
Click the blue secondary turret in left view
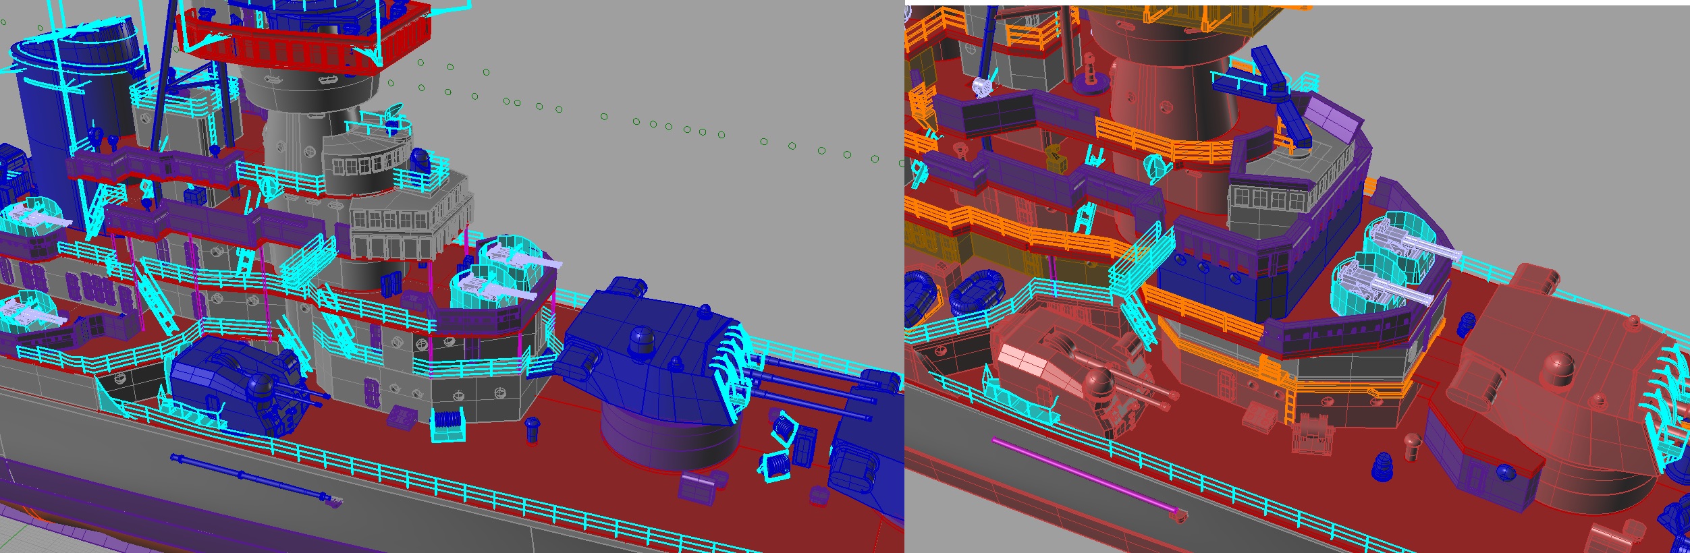coord(223,381)
